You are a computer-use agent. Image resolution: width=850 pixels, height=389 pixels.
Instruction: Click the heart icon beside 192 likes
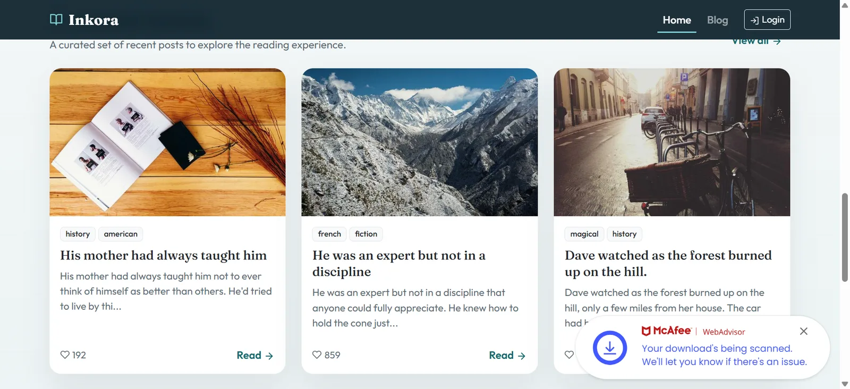pyautogui.click(x=65, y=354)
